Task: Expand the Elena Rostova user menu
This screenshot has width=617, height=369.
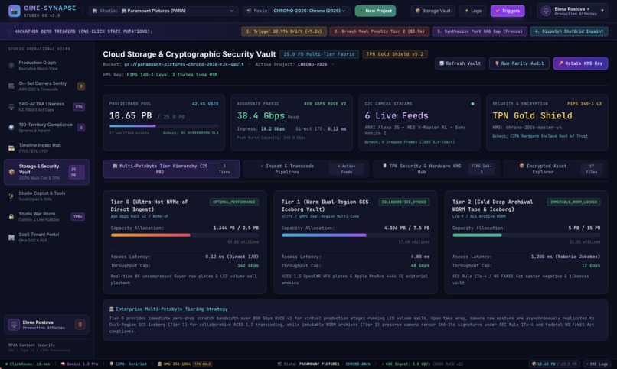Action: (573, 11)
